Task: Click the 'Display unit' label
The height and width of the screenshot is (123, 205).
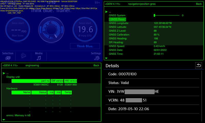Action: (x=13, y=77)
